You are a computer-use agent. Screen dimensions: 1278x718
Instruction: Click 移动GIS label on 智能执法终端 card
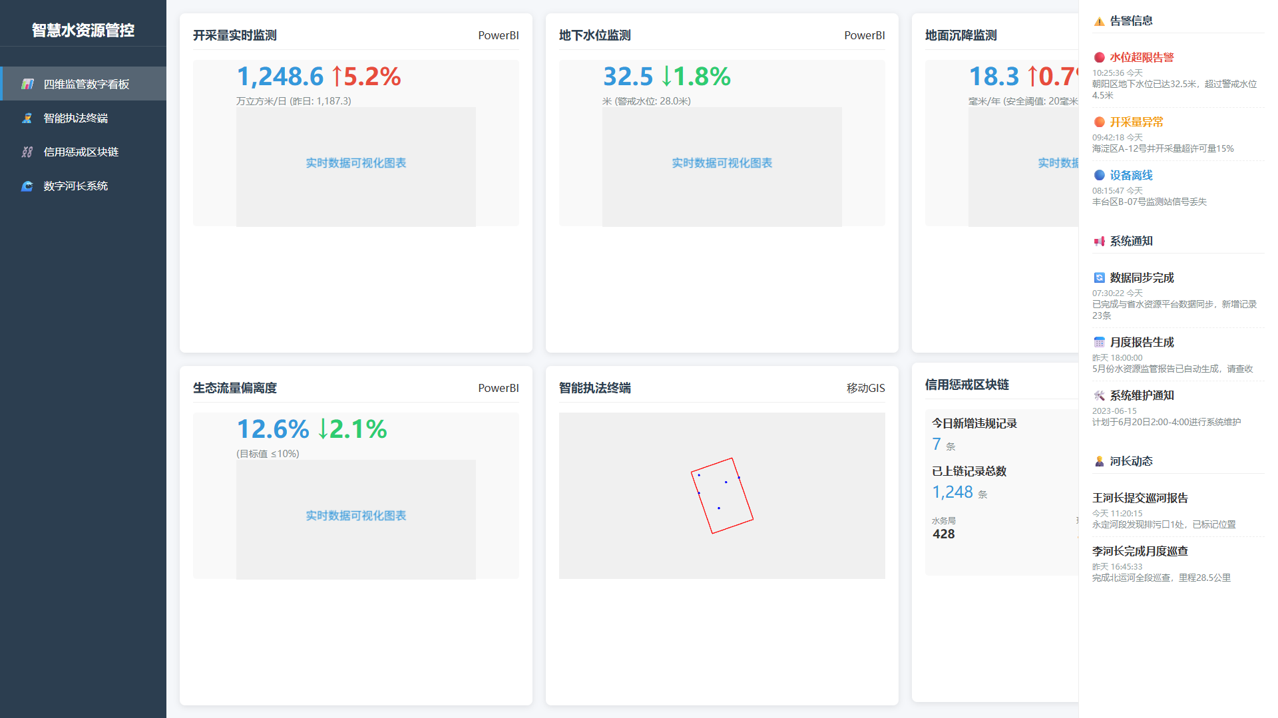click(x=865, y=388)
